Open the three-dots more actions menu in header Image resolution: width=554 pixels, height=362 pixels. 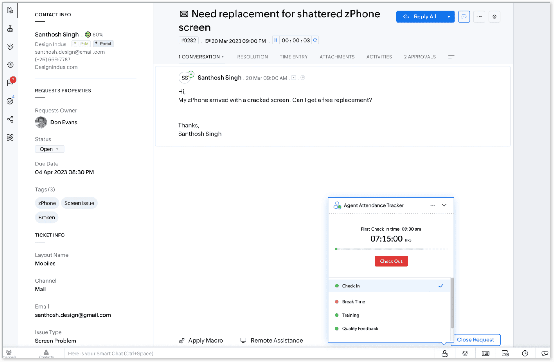click(479, 17)
